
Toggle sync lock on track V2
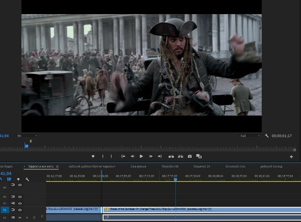tap(13, 203)
